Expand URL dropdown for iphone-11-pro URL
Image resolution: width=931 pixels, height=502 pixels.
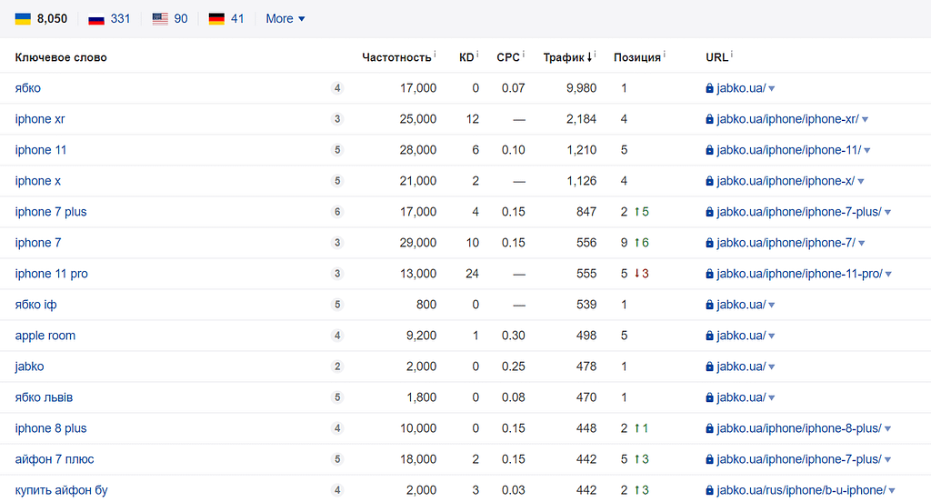888,274
